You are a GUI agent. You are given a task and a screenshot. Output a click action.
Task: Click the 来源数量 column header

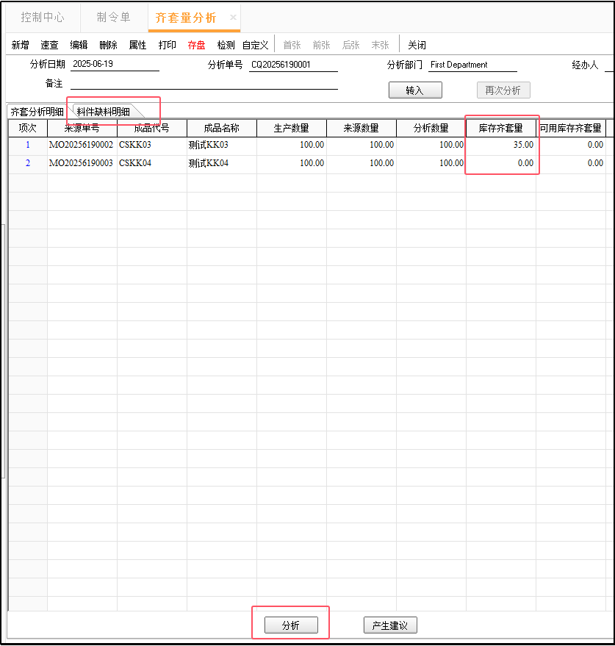coord(362,128)
